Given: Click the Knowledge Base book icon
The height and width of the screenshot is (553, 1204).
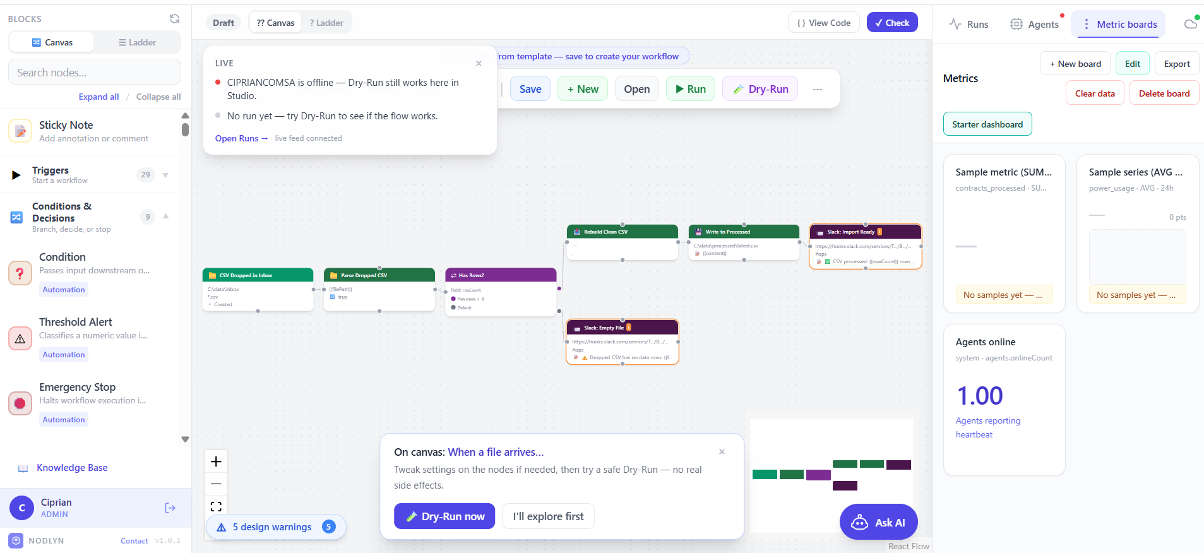Looking at the screenshot, I should point(23,468).
